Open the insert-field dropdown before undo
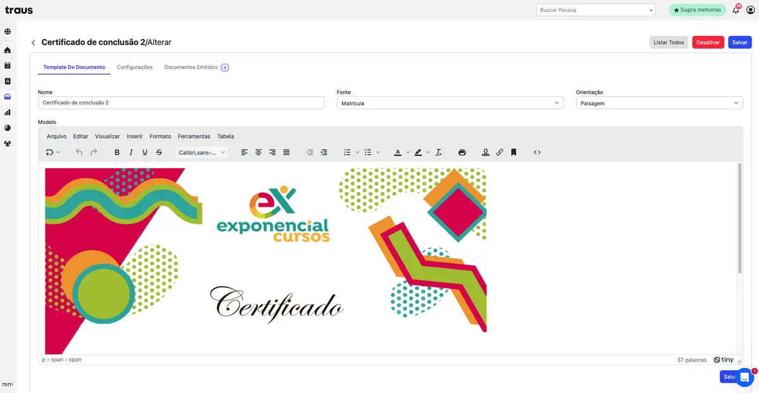759x393 pixels. point(52,152)
